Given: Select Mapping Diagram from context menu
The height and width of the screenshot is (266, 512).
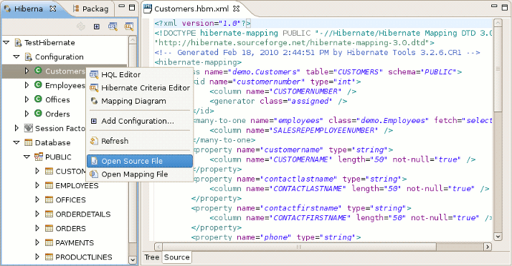Looking at the screenshot, I should coord(139,102).
